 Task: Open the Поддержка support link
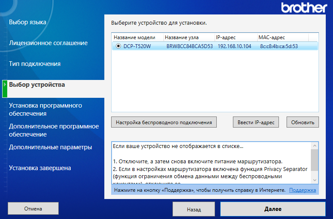coord(302,190)
